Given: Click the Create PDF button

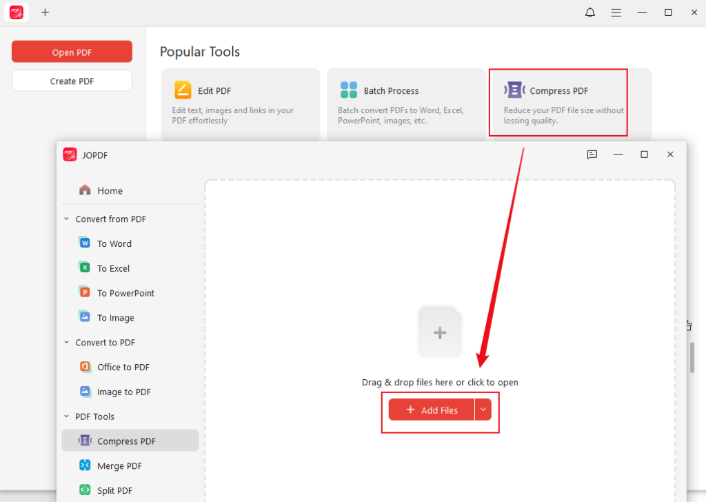Looking at the screenshot, I should pos(72,80).
